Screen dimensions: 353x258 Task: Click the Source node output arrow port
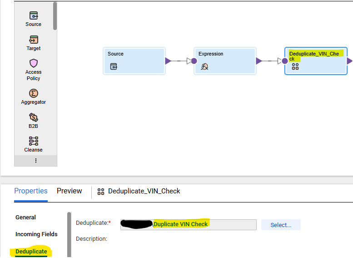[168, 61]
